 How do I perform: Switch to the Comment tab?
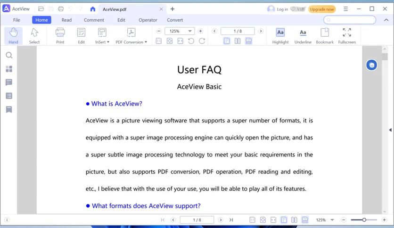pos(94,20)
